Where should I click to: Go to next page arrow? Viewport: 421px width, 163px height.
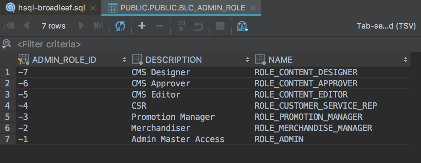[x=81, y=26]
